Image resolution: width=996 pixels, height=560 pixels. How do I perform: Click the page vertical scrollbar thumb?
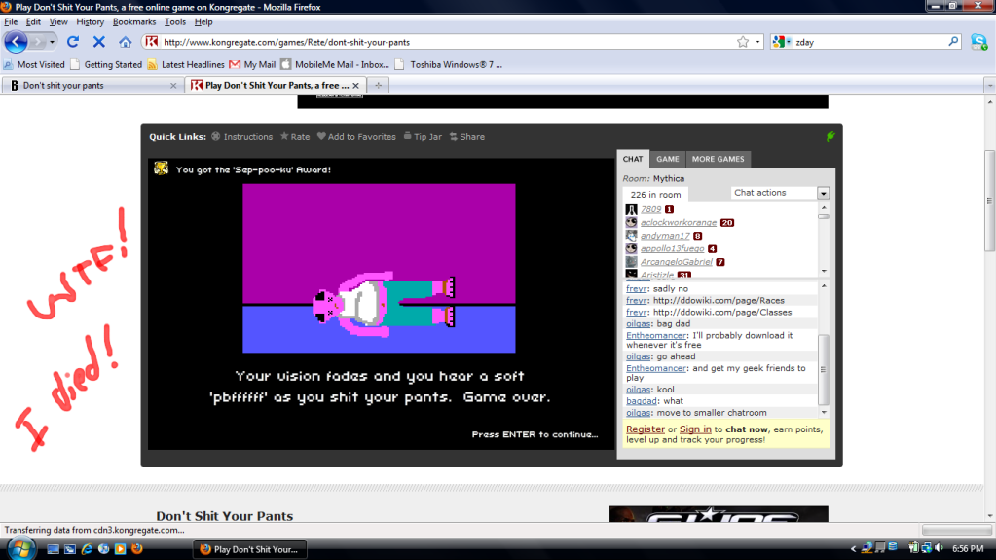(x=989, y=201)
